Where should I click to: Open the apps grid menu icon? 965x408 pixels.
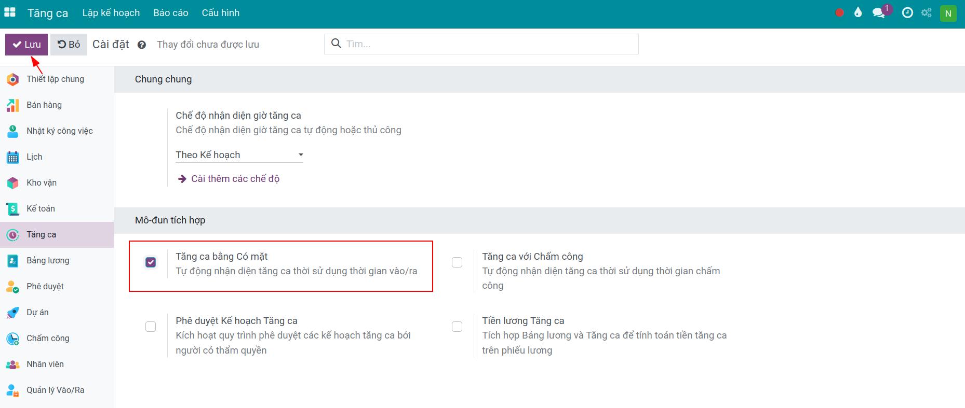[x=10, y=12]
